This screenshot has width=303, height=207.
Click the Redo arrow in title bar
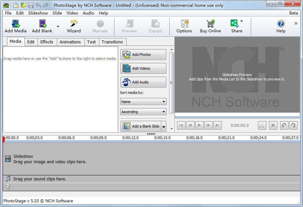(x=45, y=5)
